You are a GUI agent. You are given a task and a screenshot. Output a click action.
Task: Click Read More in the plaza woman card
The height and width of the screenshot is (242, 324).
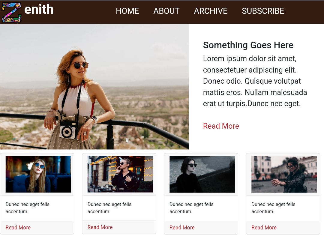tap(264, 228)
